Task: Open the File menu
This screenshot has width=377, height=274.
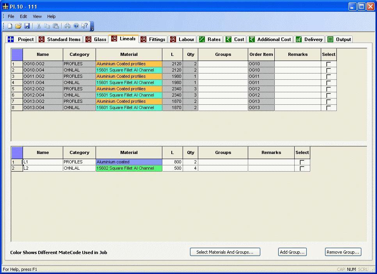Action: (11, 16)
